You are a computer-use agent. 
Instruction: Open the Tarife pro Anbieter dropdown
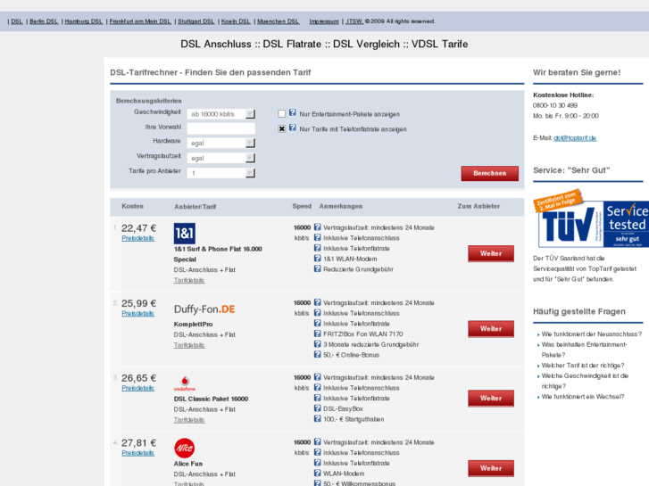click(221, 173)
